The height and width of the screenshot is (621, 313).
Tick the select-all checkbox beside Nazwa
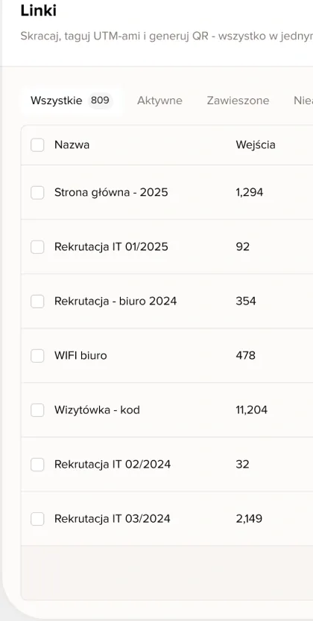pos(37,145)
